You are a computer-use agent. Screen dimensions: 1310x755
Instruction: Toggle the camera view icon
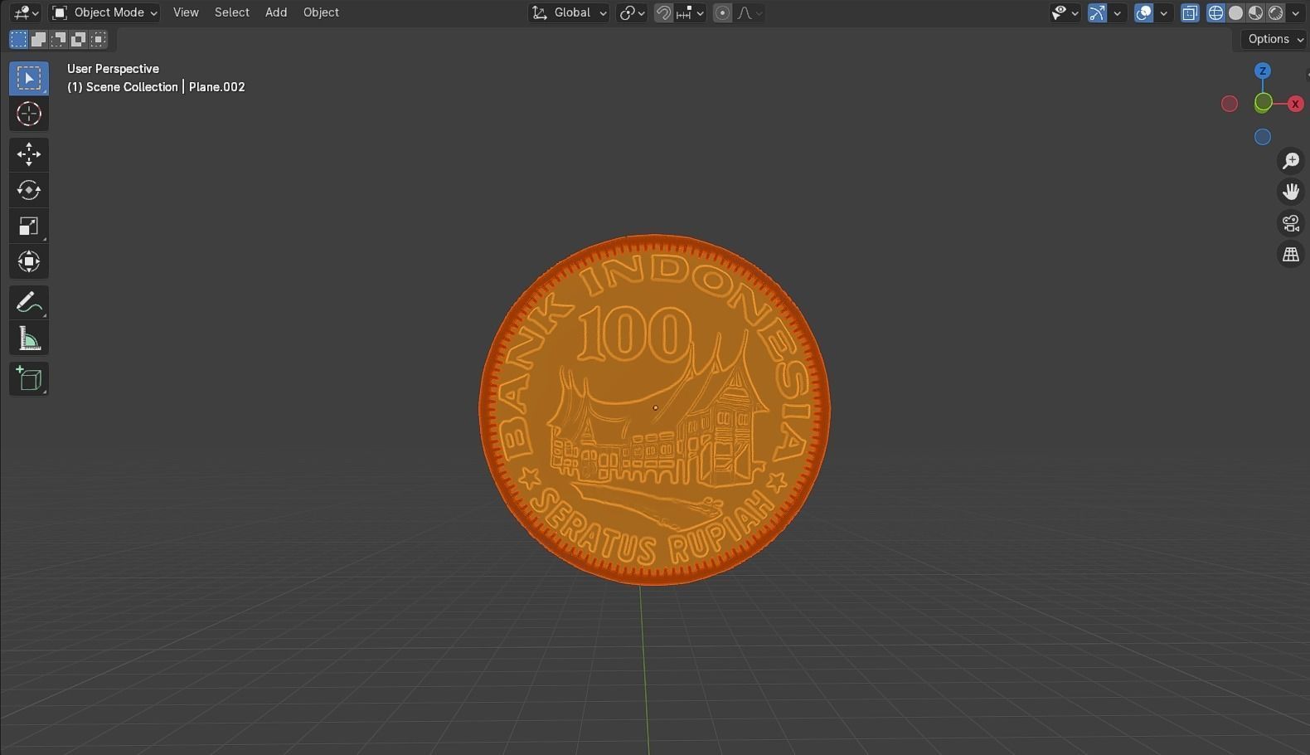(1291, 223)
